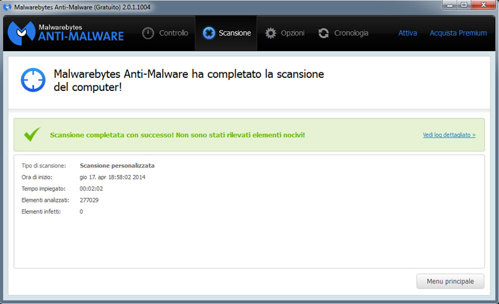This screenshot has height=304, width=499.
Task: Minimize the Malwarebytes window
Action: pos(450,5)
